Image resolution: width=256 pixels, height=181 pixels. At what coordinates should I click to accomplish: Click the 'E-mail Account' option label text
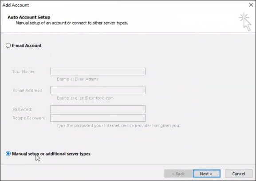27,46
